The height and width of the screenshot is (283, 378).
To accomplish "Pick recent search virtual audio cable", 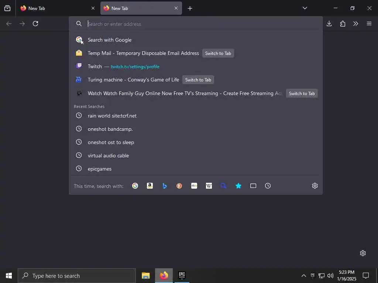I will point(196,156).
